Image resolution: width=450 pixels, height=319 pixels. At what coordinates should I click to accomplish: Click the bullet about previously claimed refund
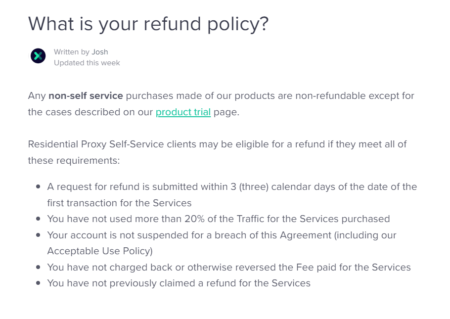179,283
